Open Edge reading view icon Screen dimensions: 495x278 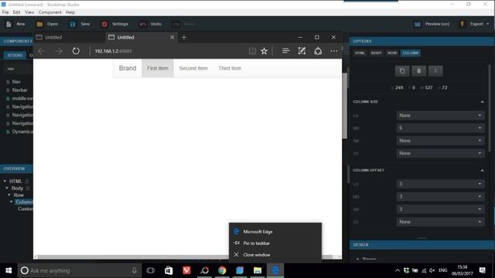click(252, 51)
